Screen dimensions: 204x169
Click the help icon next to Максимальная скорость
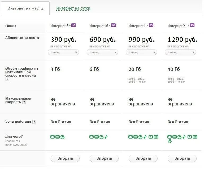tap(24, 102)
